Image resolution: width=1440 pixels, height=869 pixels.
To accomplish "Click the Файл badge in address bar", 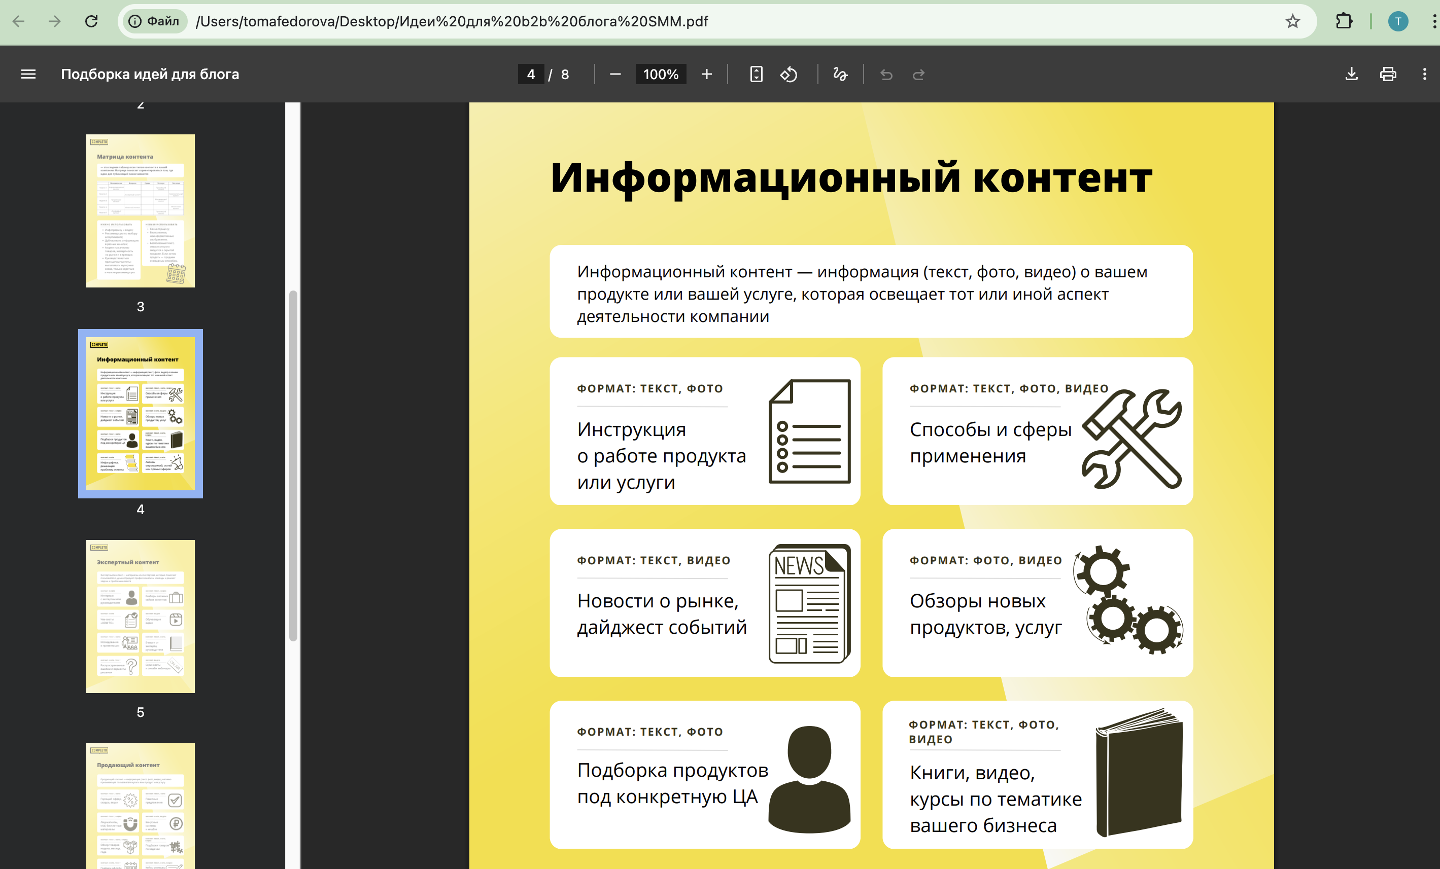I will 154,22.
